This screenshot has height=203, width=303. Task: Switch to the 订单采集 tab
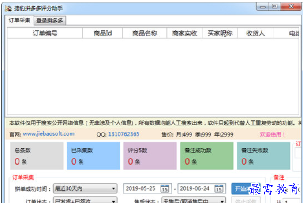point(19,20)
